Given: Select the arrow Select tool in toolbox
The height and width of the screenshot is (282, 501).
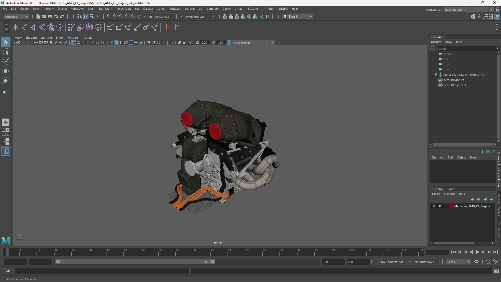Looking at the screenshot, I should (x=6, y=42).
